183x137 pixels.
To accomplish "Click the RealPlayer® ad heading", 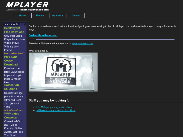I will tap(12, 28).
